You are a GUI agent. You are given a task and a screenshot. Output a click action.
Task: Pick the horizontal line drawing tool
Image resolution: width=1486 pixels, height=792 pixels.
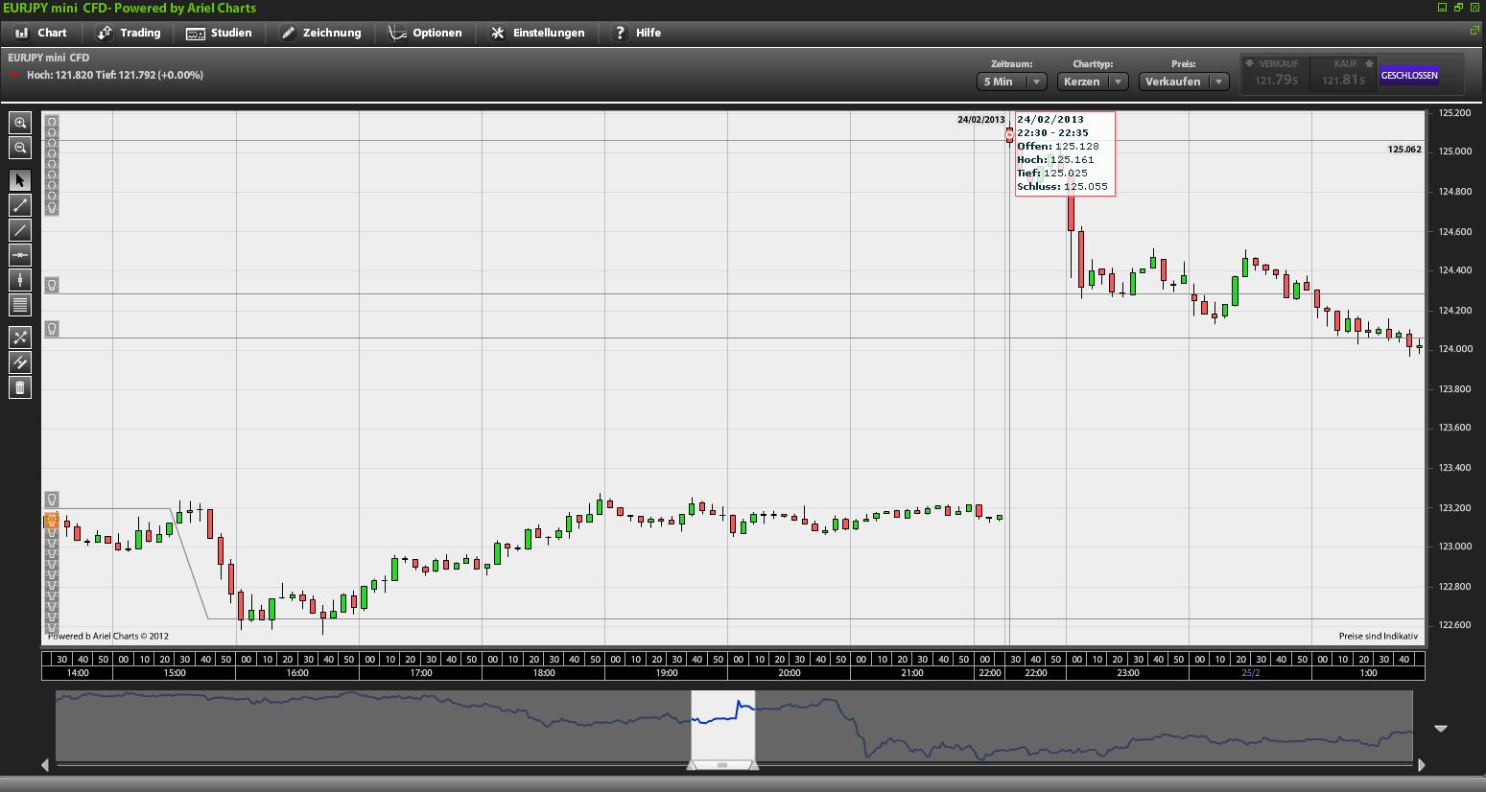pos(20,255)
